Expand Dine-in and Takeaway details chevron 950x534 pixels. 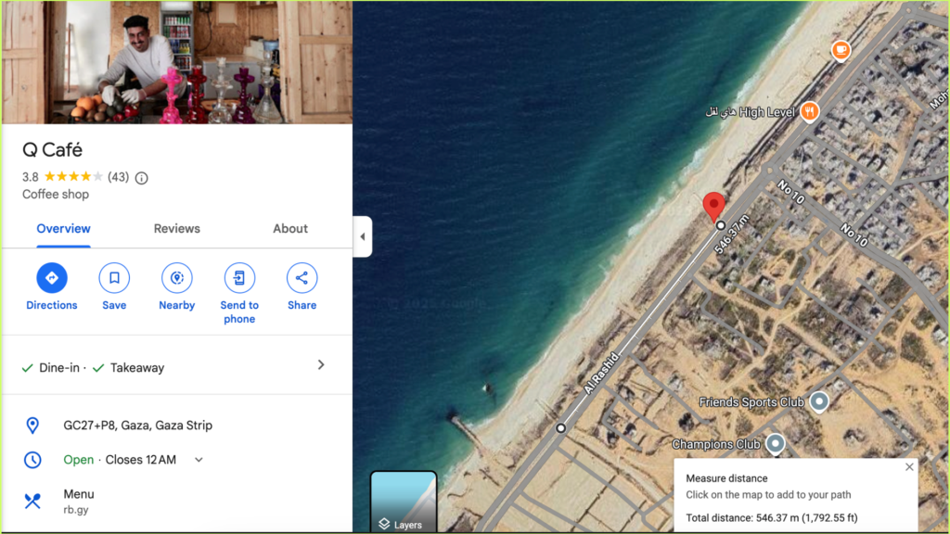321,364
